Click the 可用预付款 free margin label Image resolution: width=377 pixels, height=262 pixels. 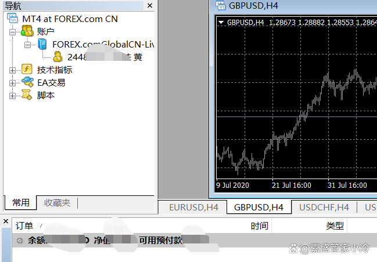pyautogui.click(x=160, y=241)
